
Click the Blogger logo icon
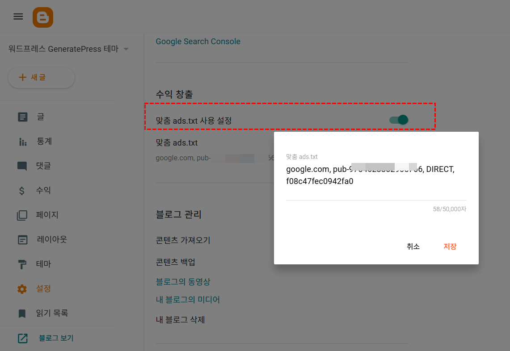43,17
